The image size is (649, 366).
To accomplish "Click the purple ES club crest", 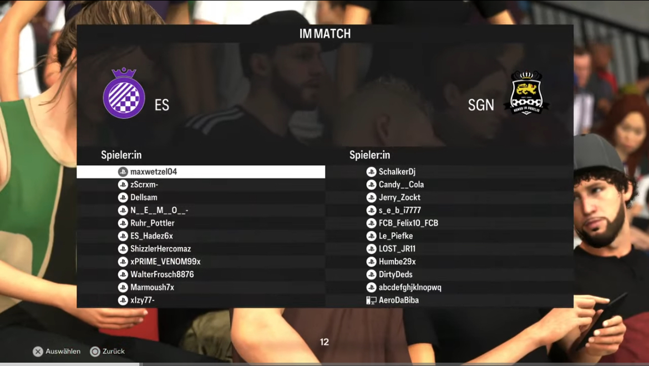I will 124,93.
